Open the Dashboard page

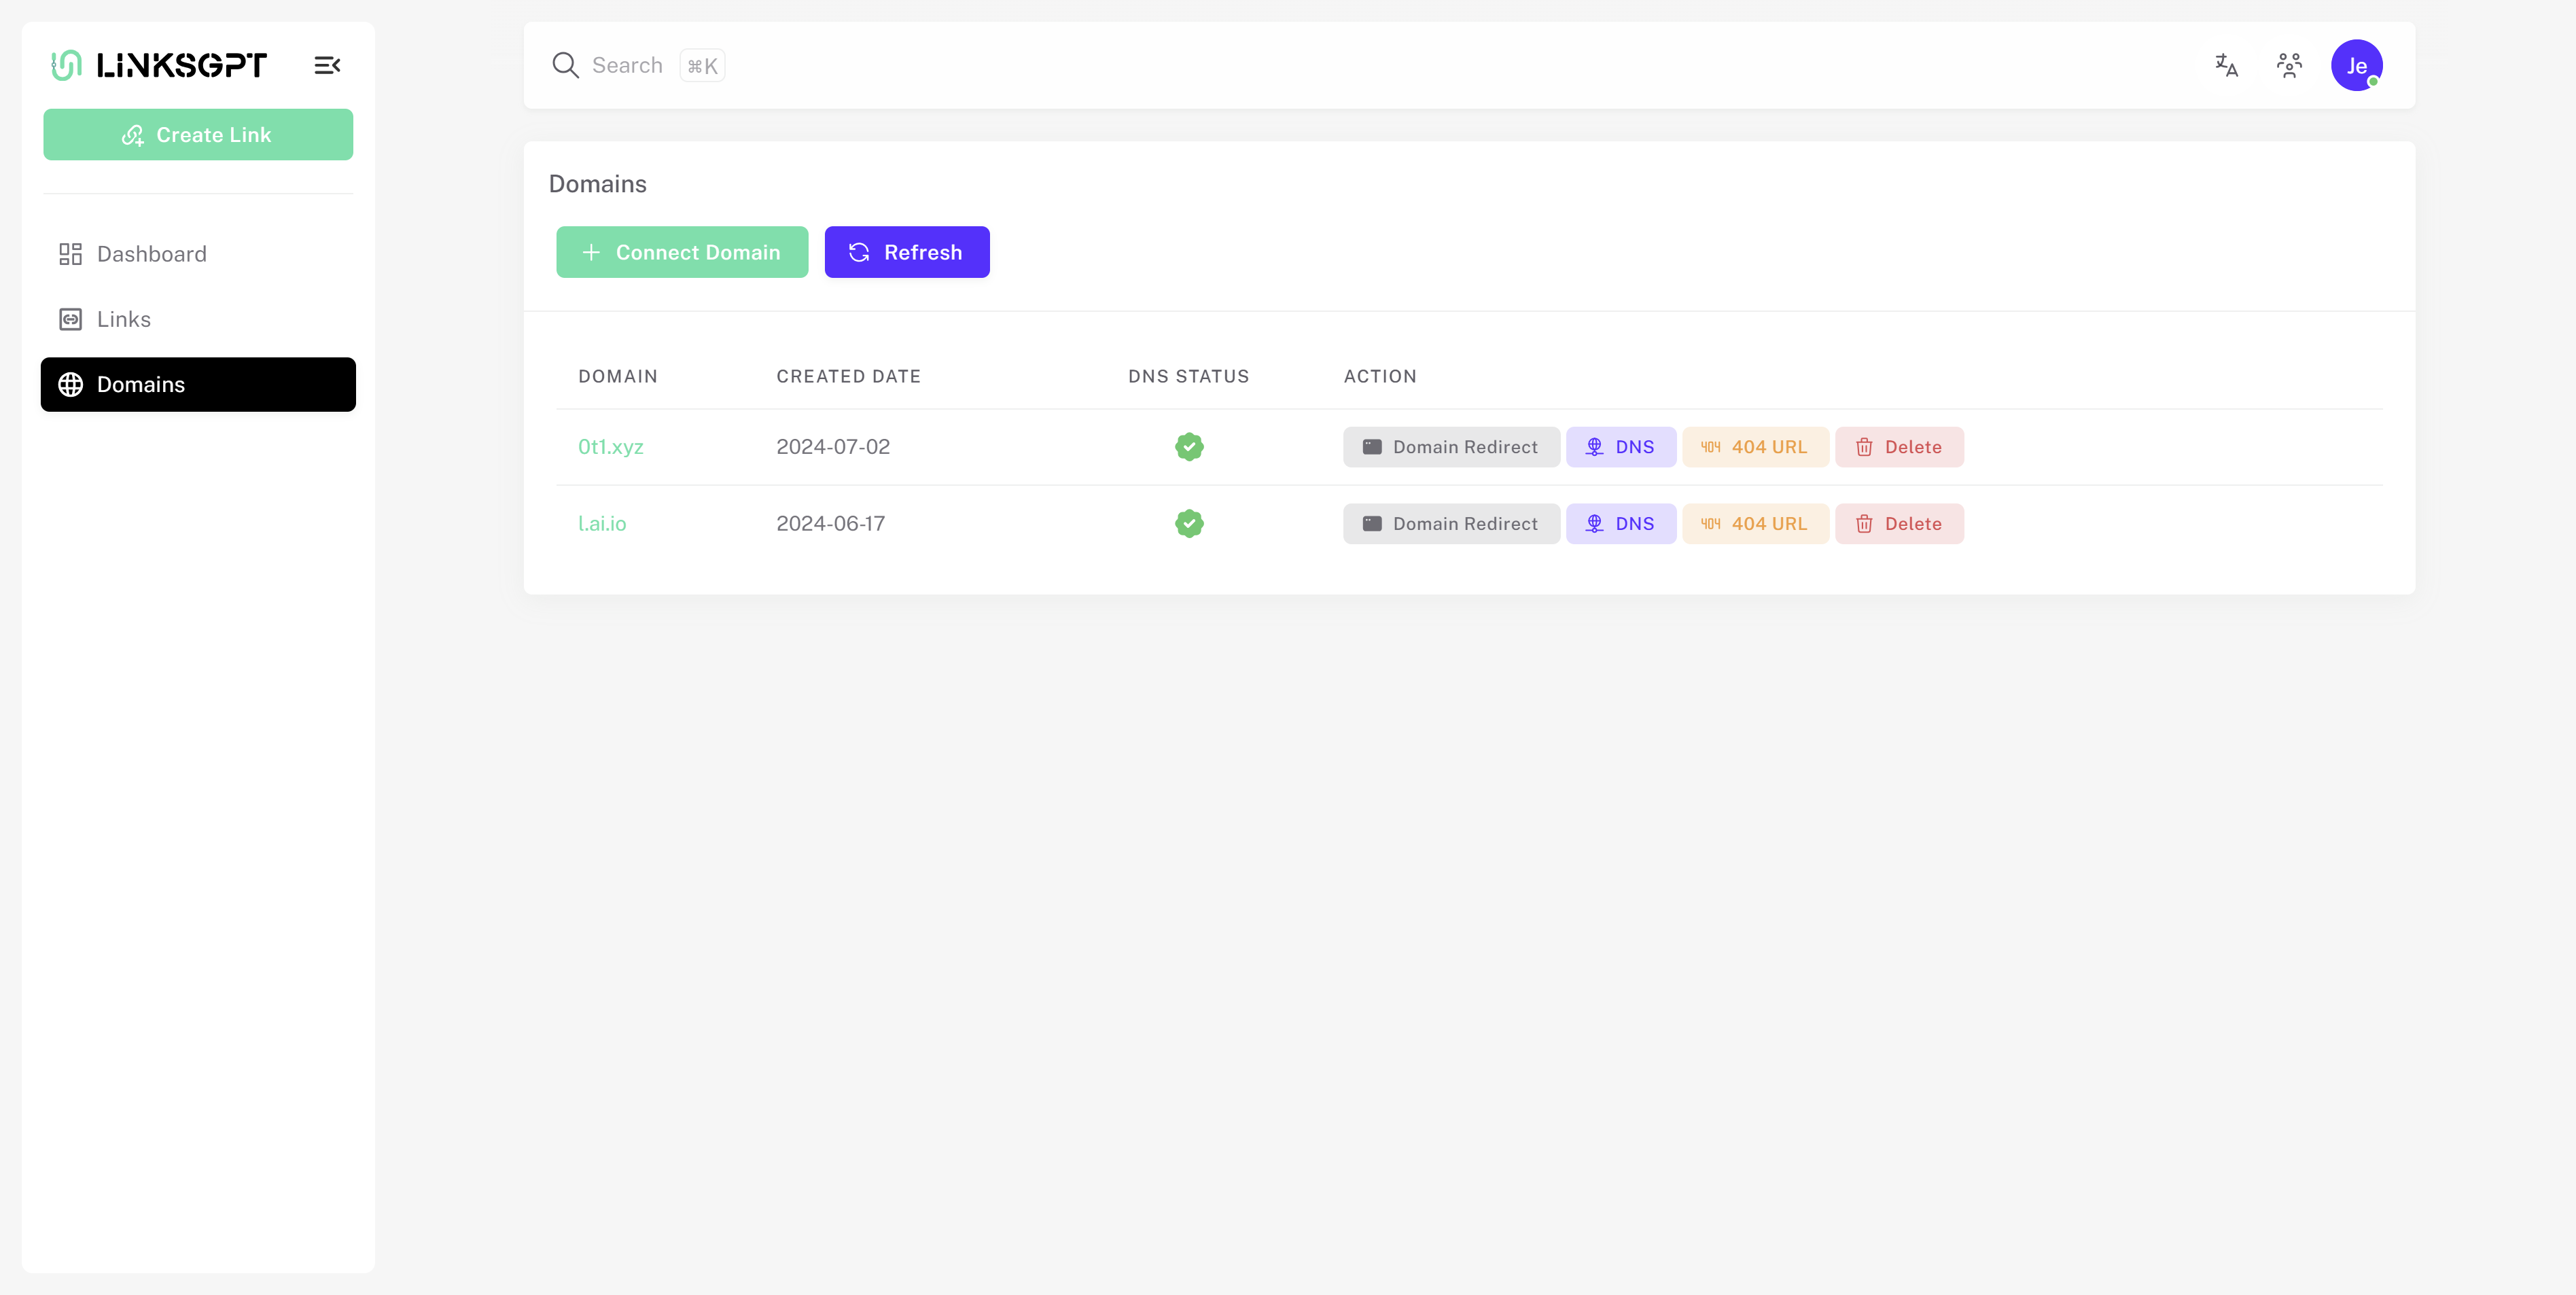point(151,254)
